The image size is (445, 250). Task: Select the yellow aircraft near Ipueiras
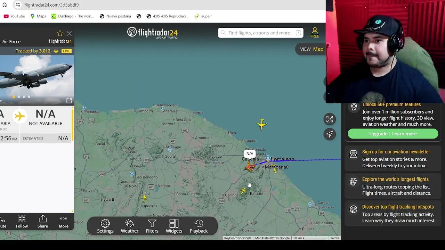[144, 198]
